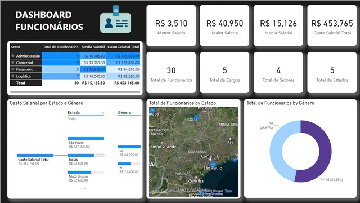Select the Logística sector name

tap(23, 76)
